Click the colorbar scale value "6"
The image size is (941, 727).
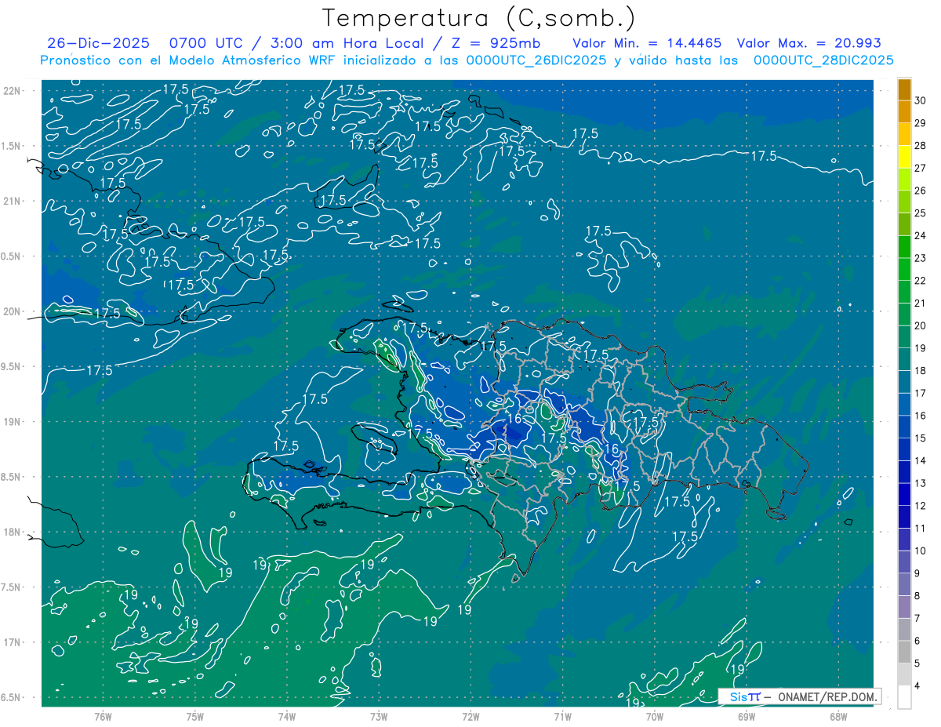(917, 641)
